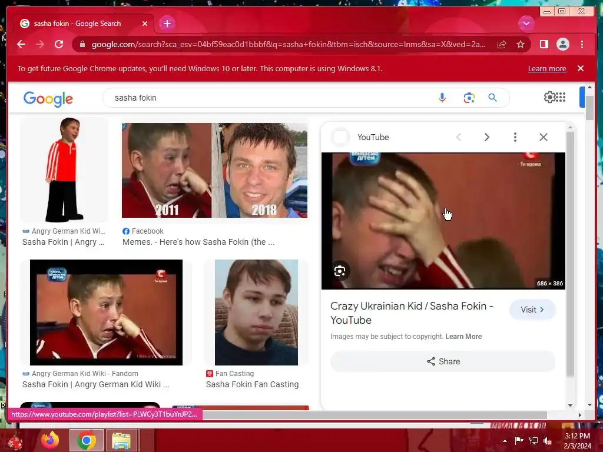Visit the YouTube page via Visit button
The image size is (603, 452).
coord(532,310)
